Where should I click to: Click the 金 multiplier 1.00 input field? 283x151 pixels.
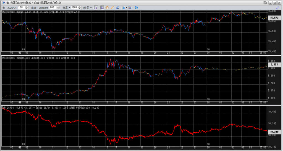click(21, 8)
